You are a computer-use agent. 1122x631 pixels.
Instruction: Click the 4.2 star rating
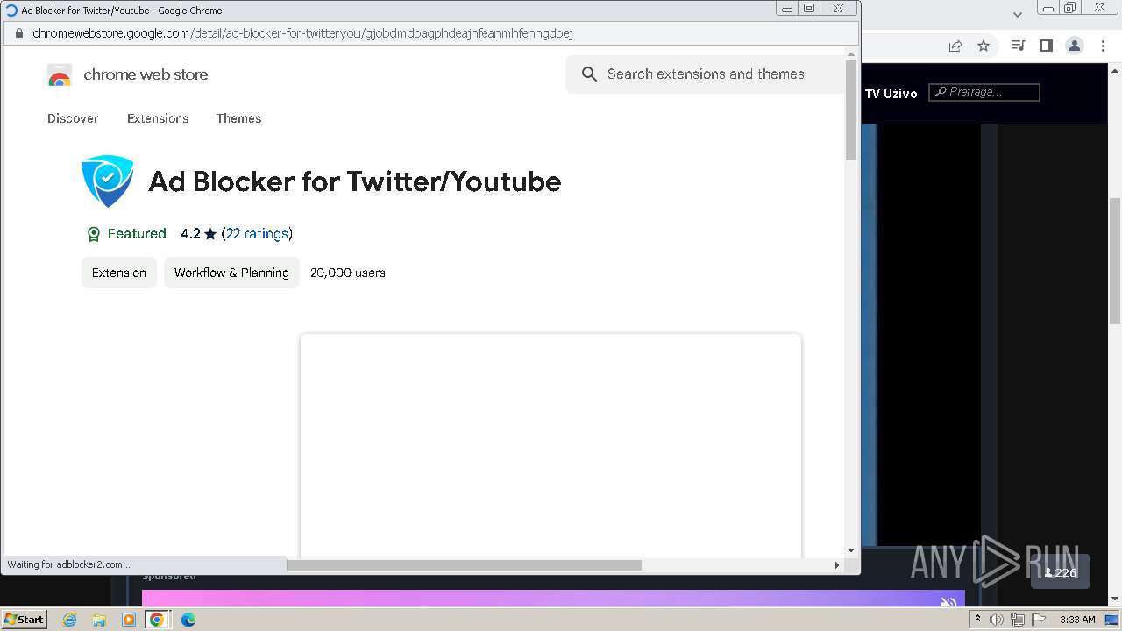(199, 234)
